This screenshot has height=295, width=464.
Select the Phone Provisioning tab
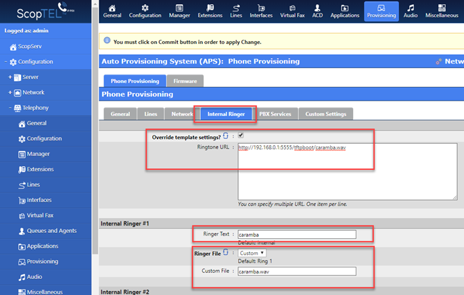(135, 81)
